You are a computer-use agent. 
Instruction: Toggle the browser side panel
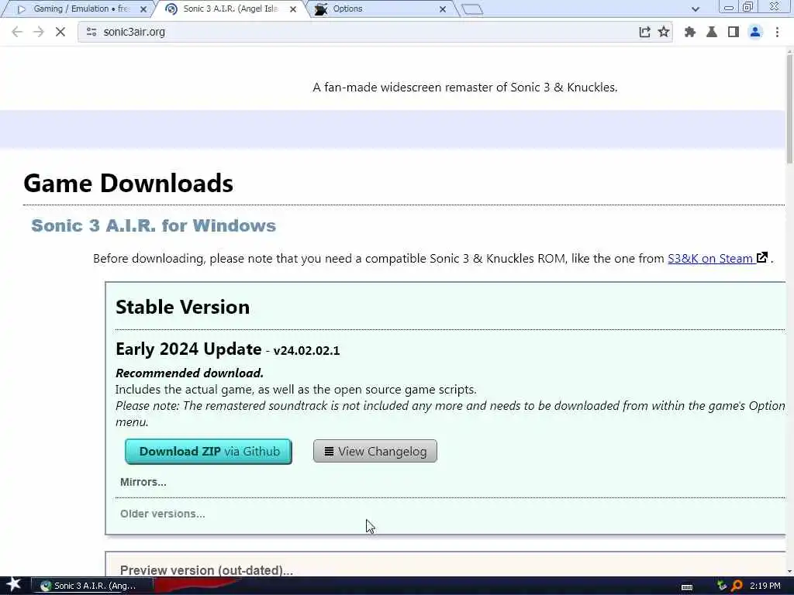[733, 32]
